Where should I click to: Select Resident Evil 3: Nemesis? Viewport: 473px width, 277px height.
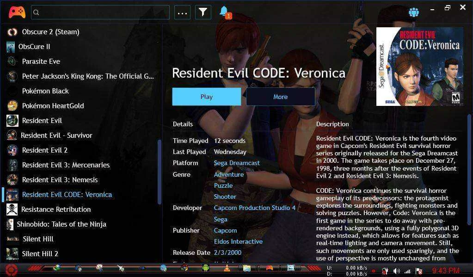pyautogui.click(x=60, y=180)
